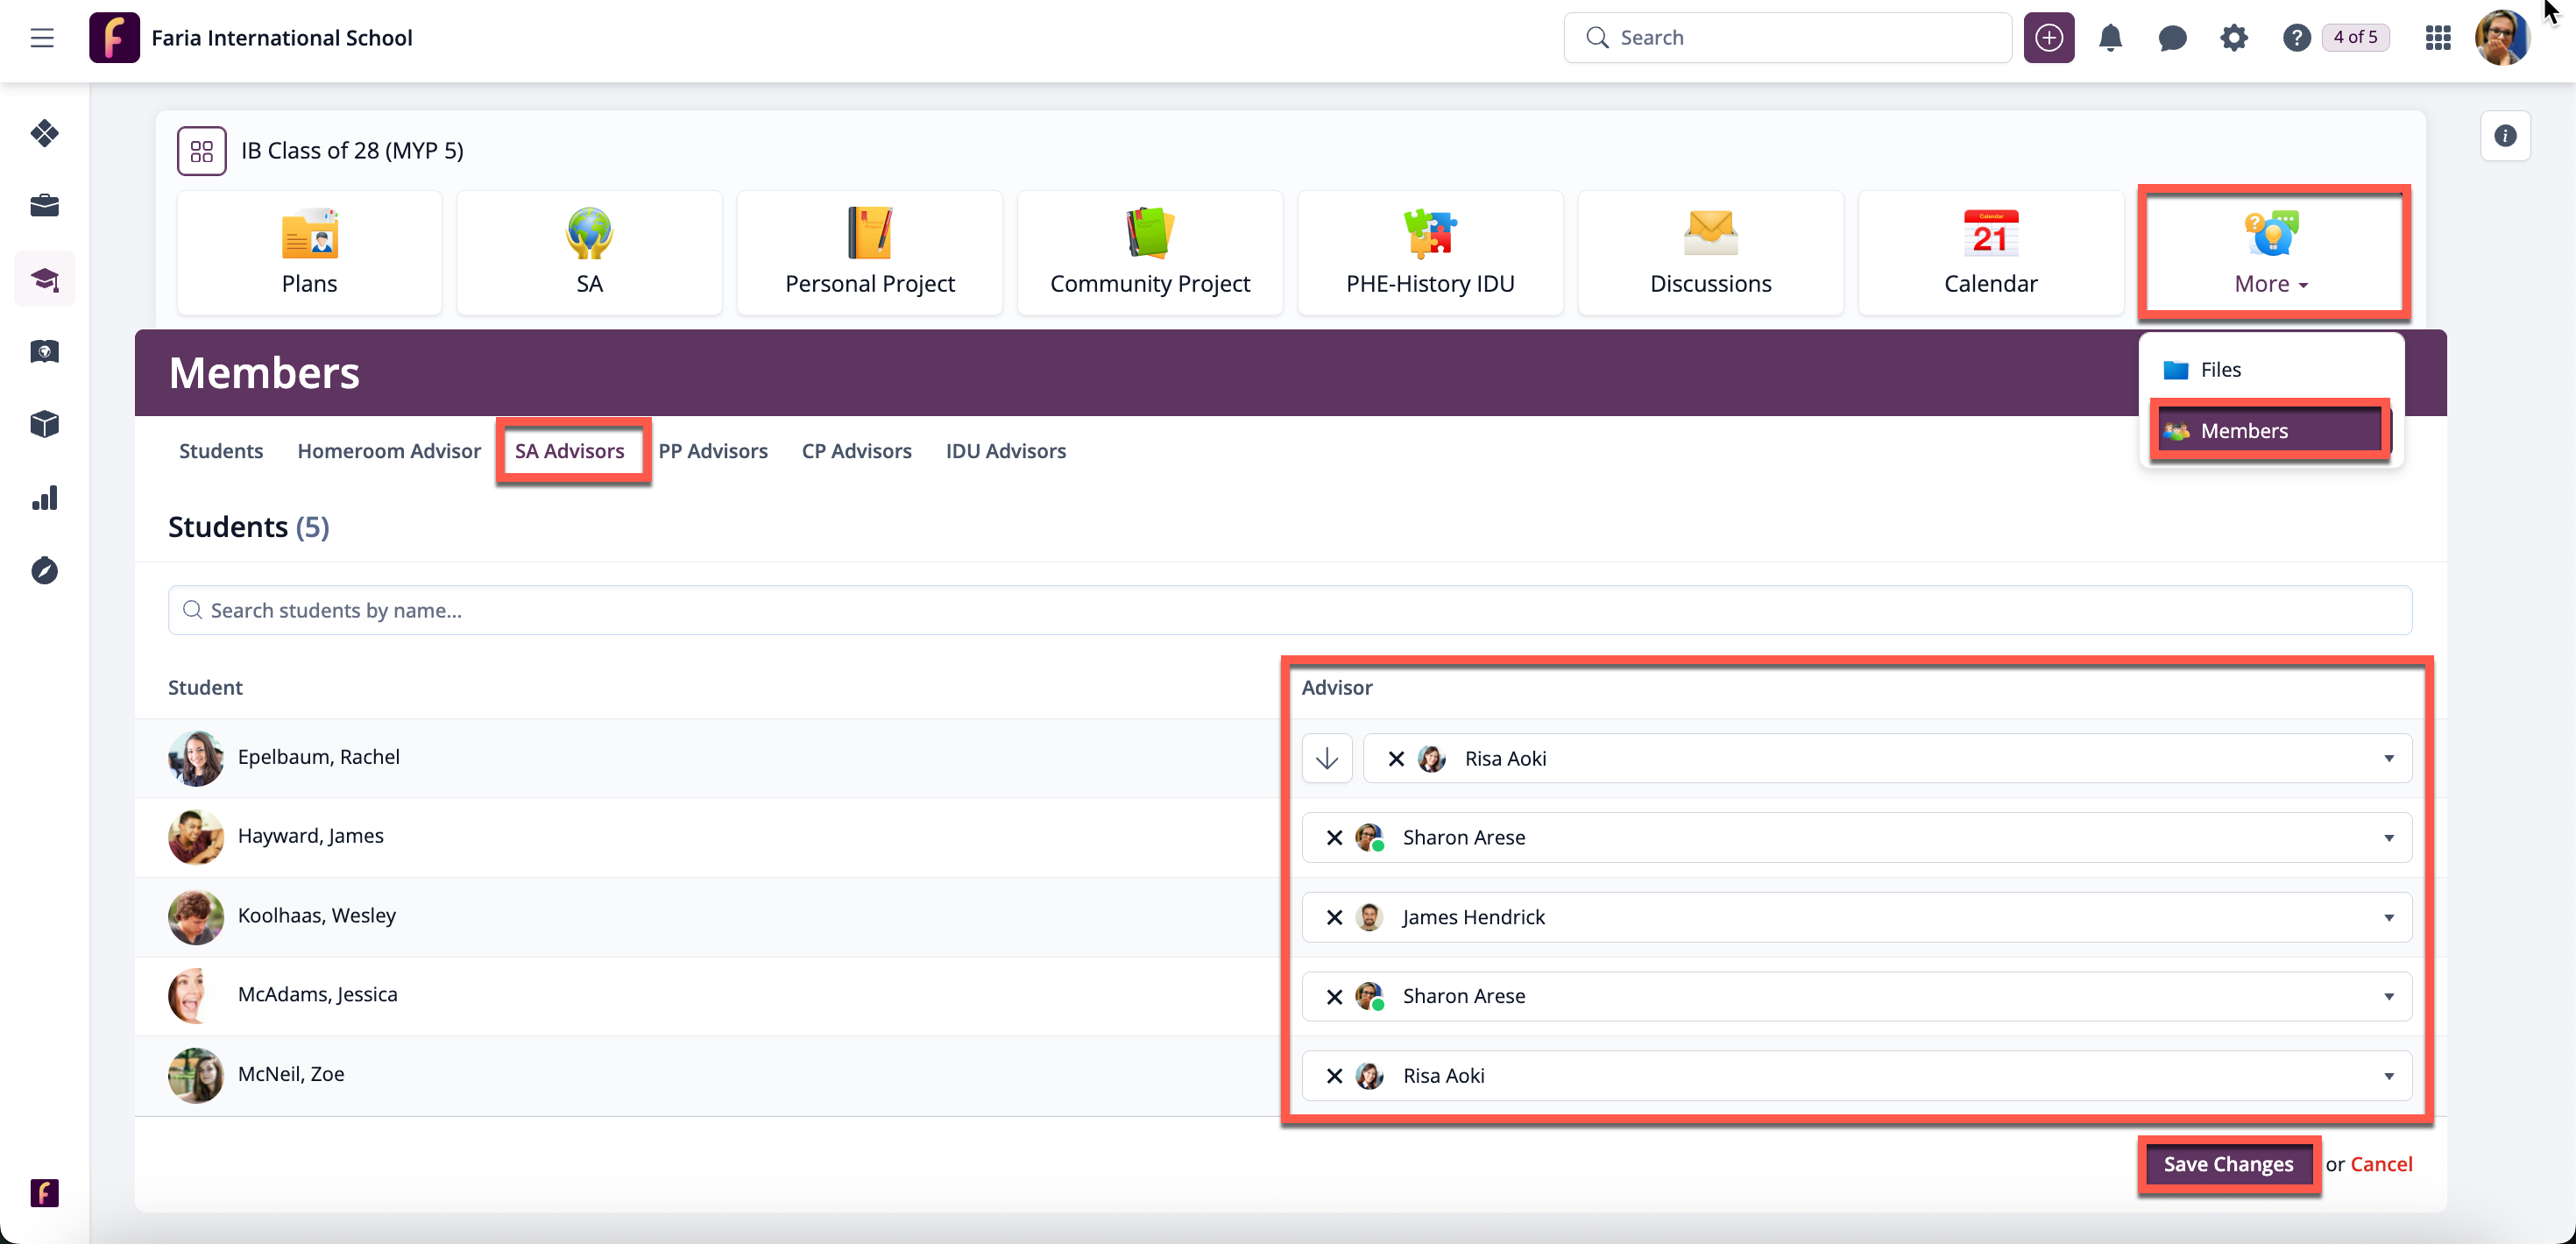Open the settings gear icon
The image size is (2576, 1244).
(2233, 38)
